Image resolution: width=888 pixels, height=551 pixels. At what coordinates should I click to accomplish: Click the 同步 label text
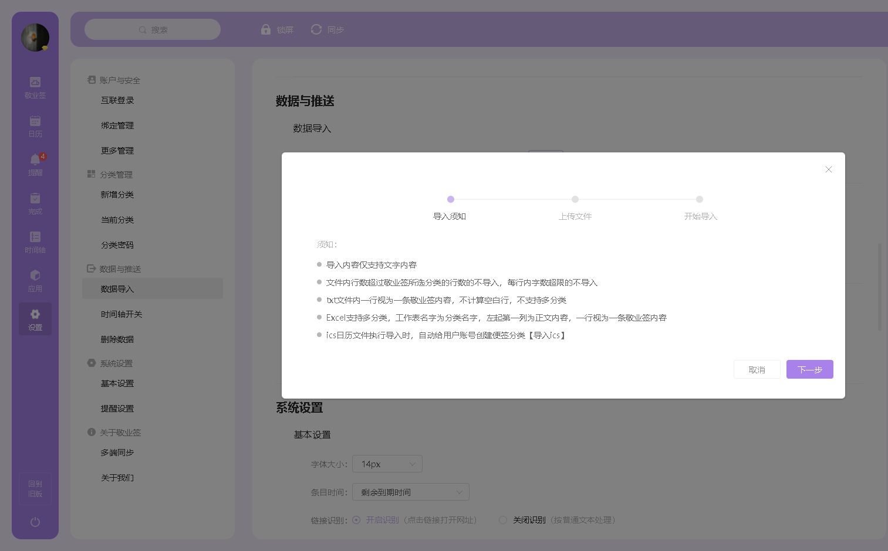point(336,30)
